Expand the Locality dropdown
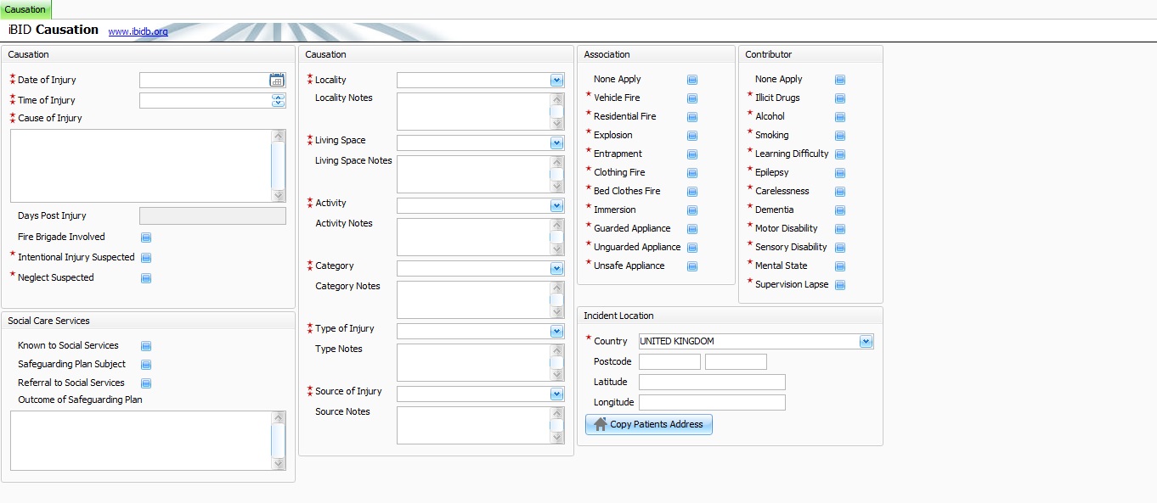This screenshot has width=1157, height=503. pos(556,80)
